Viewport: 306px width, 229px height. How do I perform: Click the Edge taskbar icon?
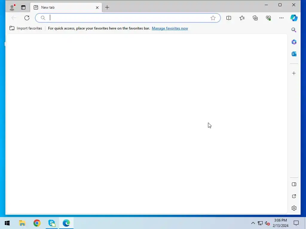pyautogui.click(x=66, y=223)
